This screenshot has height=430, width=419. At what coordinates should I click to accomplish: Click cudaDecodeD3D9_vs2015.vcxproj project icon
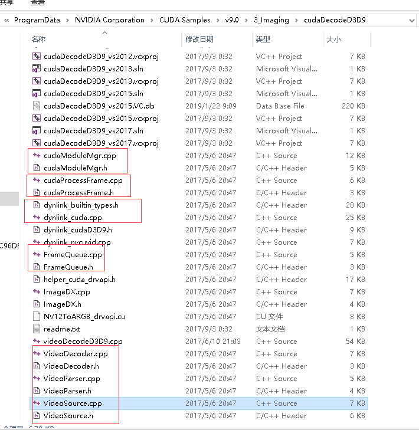(37, 118)
